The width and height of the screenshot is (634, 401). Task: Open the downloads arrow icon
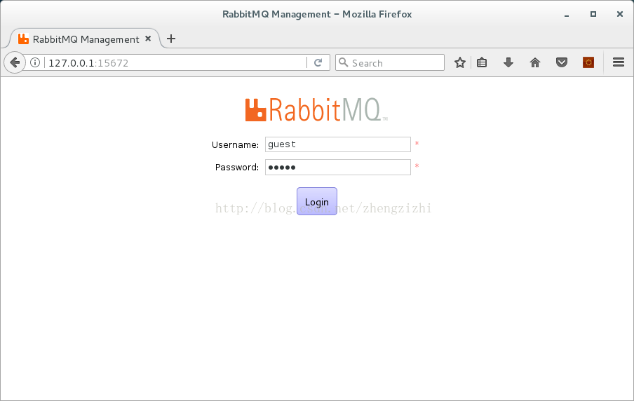tap(508, 62)
